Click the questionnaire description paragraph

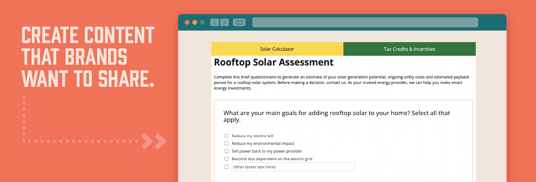click(341, 82)
